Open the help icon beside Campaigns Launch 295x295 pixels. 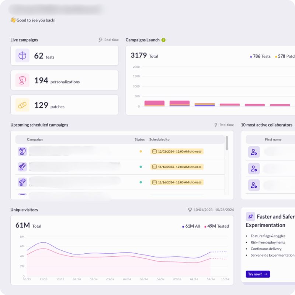163,40
